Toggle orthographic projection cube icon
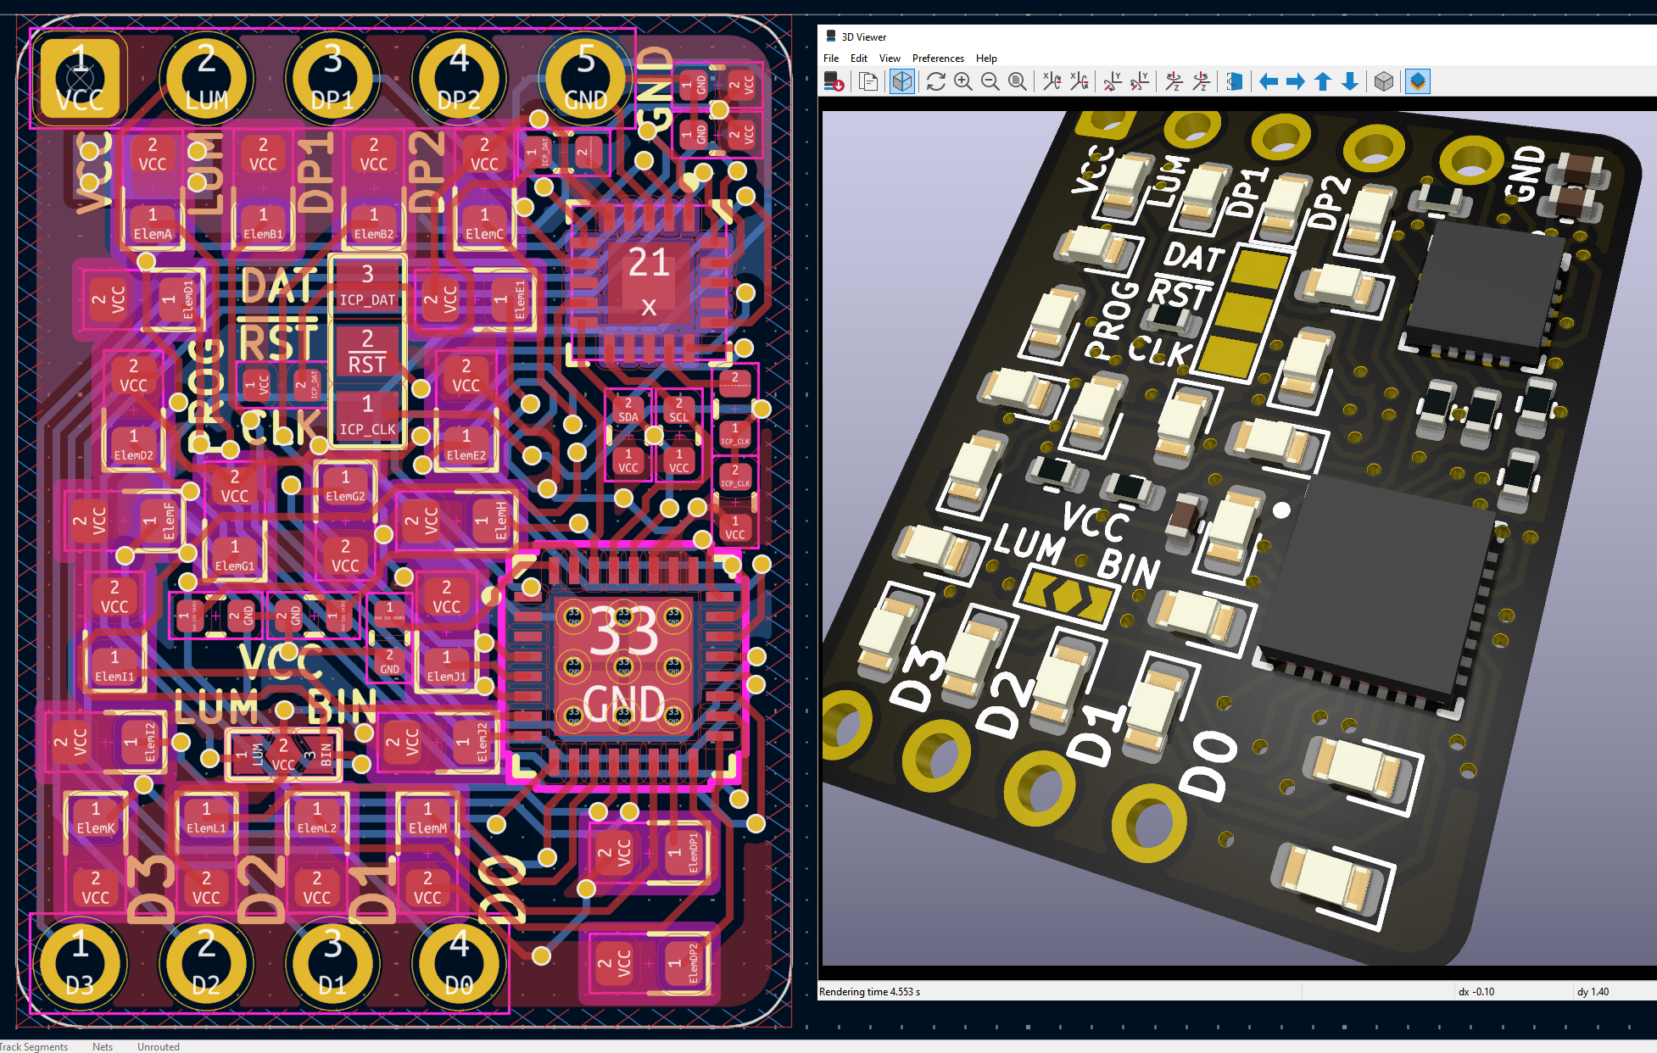The width and height of the screenshot is (1657, 1053). tap(1384, 81)
